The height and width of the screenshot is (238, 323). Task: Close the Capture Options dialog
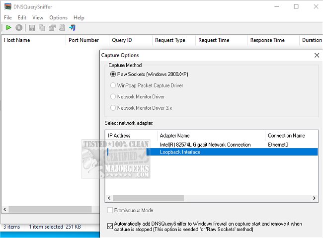click(317, 55)
